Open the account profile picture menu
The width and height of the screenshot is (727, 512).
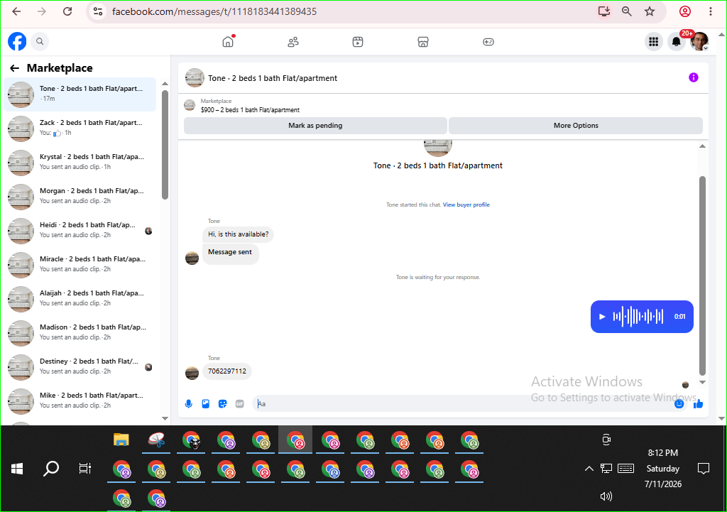699,42
